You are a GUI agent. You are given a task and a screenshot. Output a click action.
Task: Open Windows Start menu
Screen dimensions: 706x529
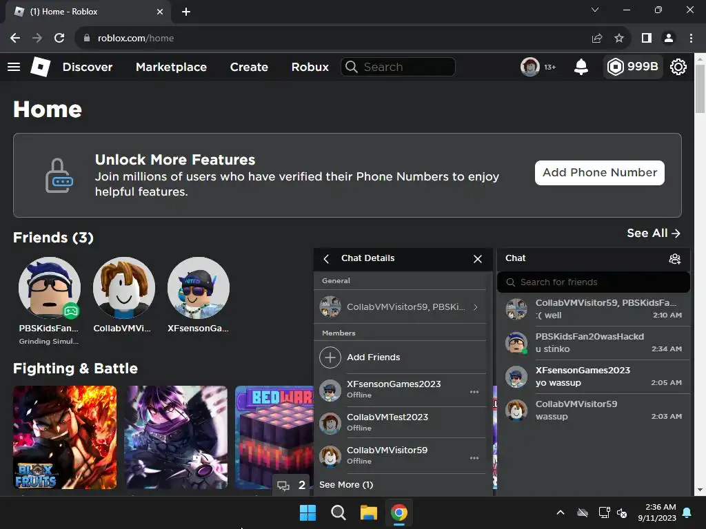[x=308, y=512]
